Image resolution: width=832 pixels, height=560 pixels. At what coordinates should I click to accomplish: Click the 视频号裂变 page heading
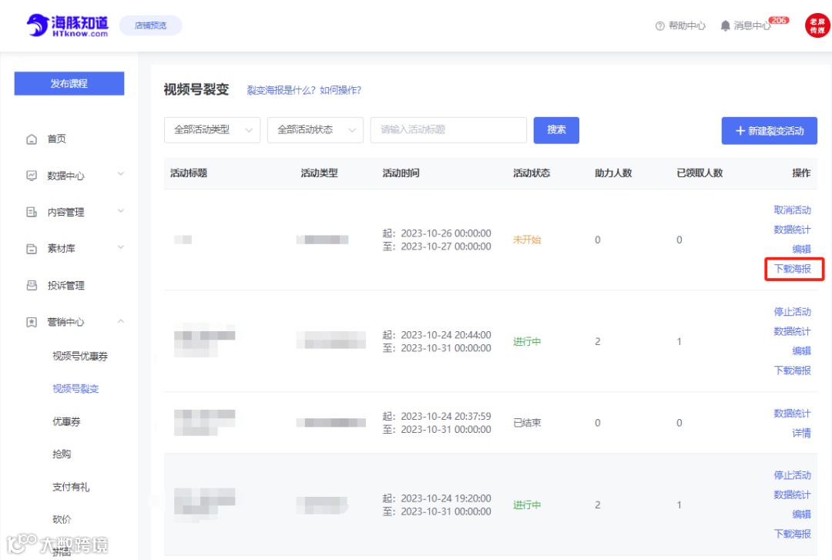196,89
